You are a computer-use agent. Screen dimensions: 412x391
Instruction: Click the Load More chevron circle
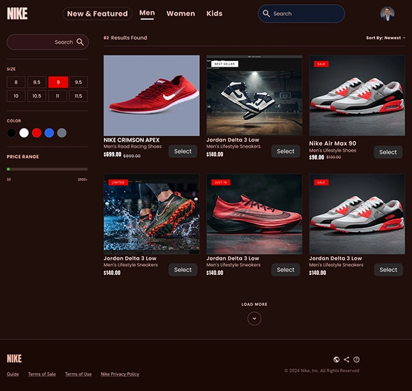coord(254,318)
